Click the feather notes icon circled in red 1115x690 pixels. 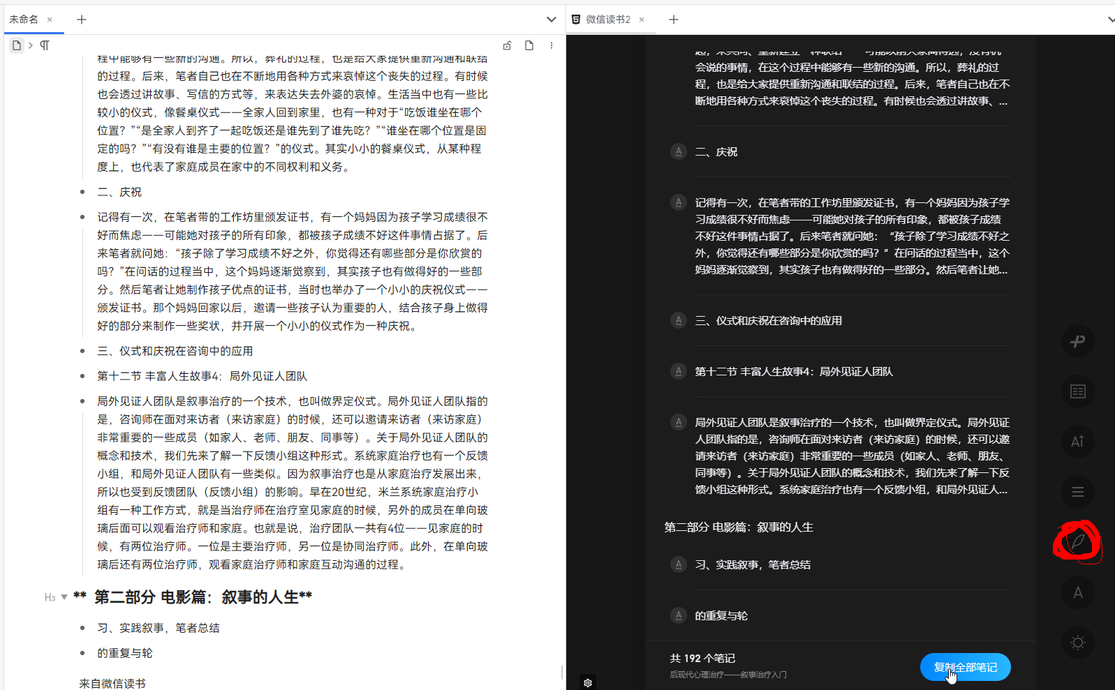coord(1077,542)
